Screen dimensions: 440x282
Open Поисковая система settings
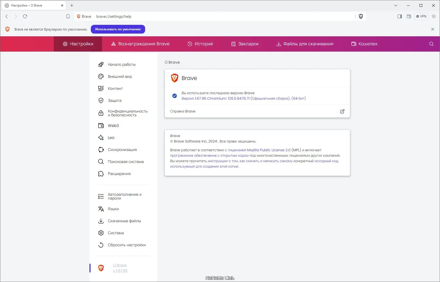pos(126,162)
